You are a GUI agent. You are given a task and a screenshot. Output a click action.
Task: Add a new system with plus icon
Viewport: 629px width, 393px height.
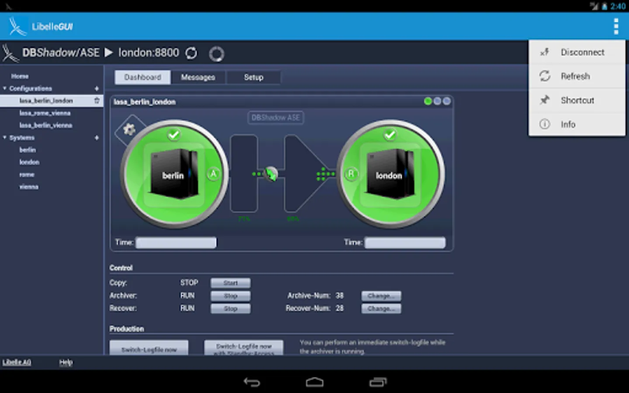[97, 138]
